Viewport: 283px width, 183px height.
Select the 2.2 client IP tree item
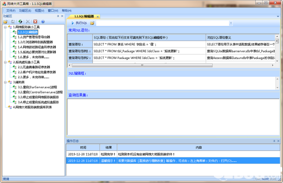click(x=37, y=72)
